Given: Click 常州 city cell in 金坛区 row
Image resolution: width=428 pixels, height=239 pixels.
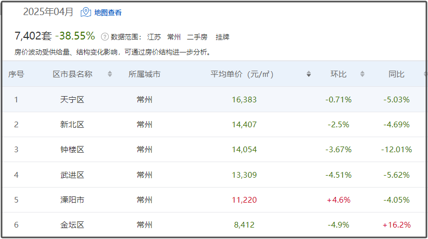Looking at the screenshot, I should click(144, 225).
